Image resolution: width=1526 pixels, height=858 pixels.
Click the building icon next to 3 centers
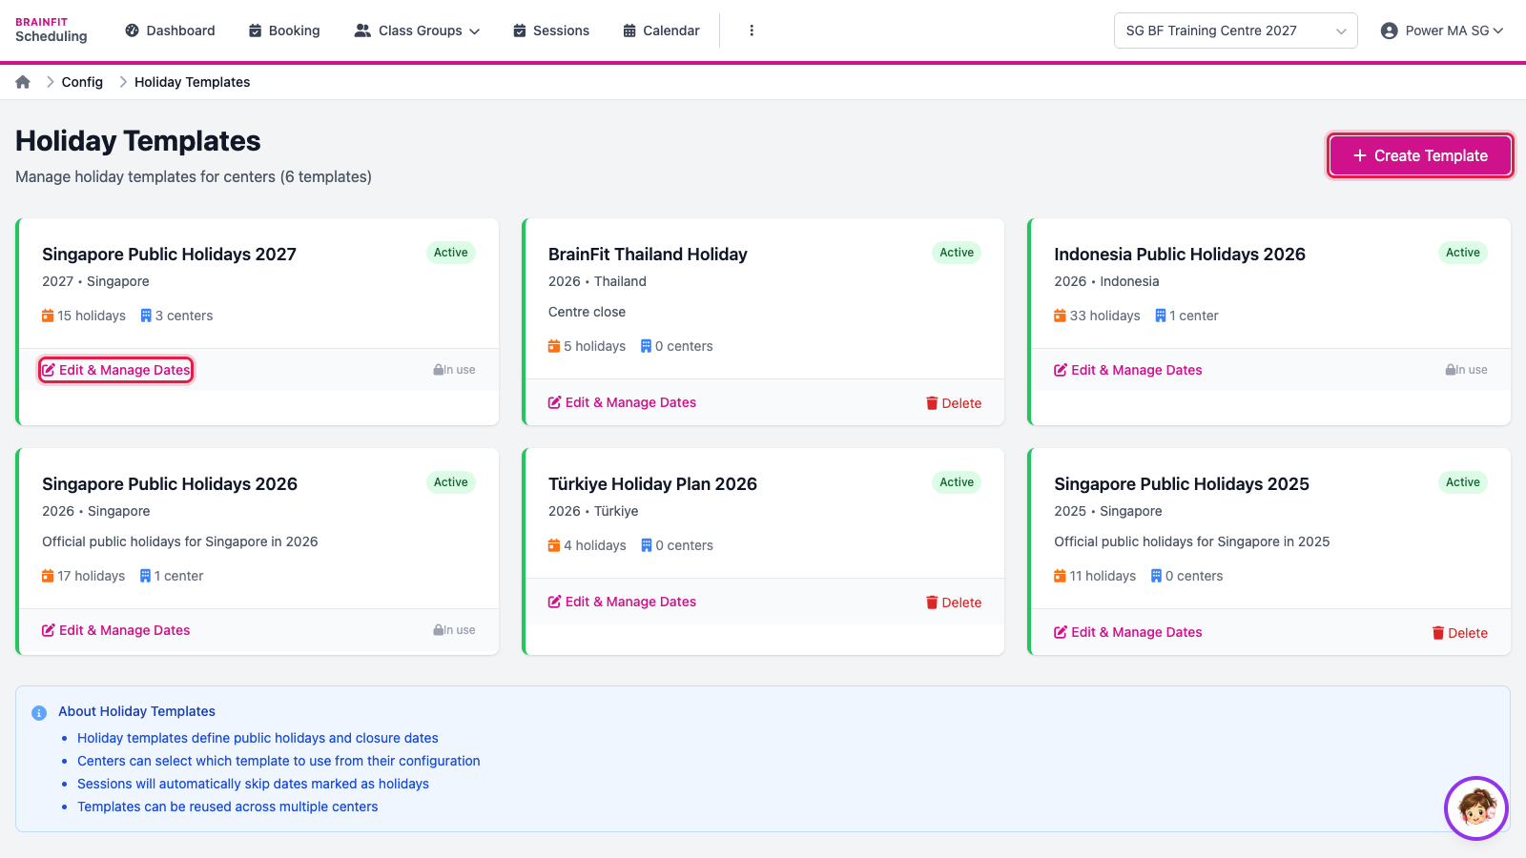point(146,316)
